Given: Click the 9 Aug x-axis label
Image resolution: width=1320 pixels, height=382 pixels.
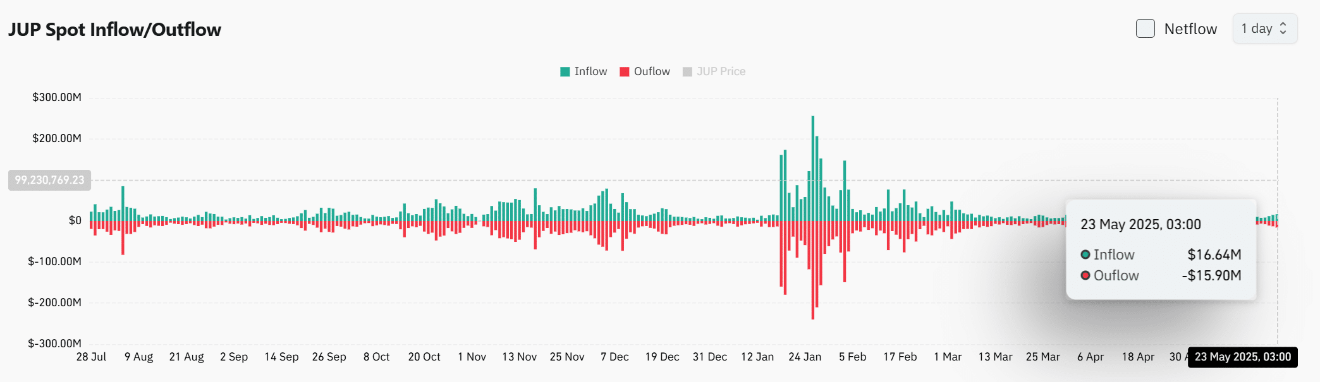Looking at the screenshot, I should (x=138, y=357).
